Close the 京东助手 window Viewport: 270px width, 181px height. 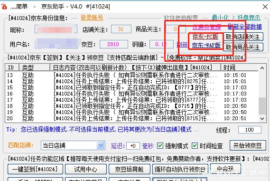pos(265,7)
